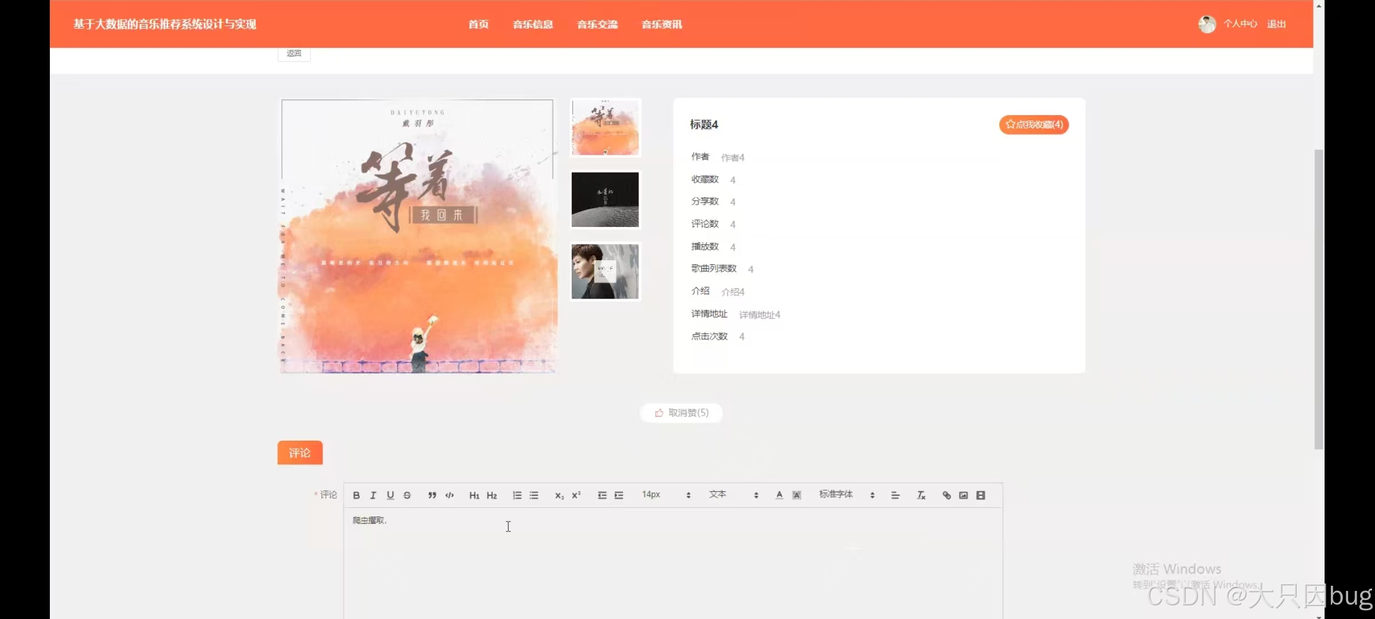This screenshot has width=1375, height=619.
Task: Insert link in comment editor
Action: (946, 495)
